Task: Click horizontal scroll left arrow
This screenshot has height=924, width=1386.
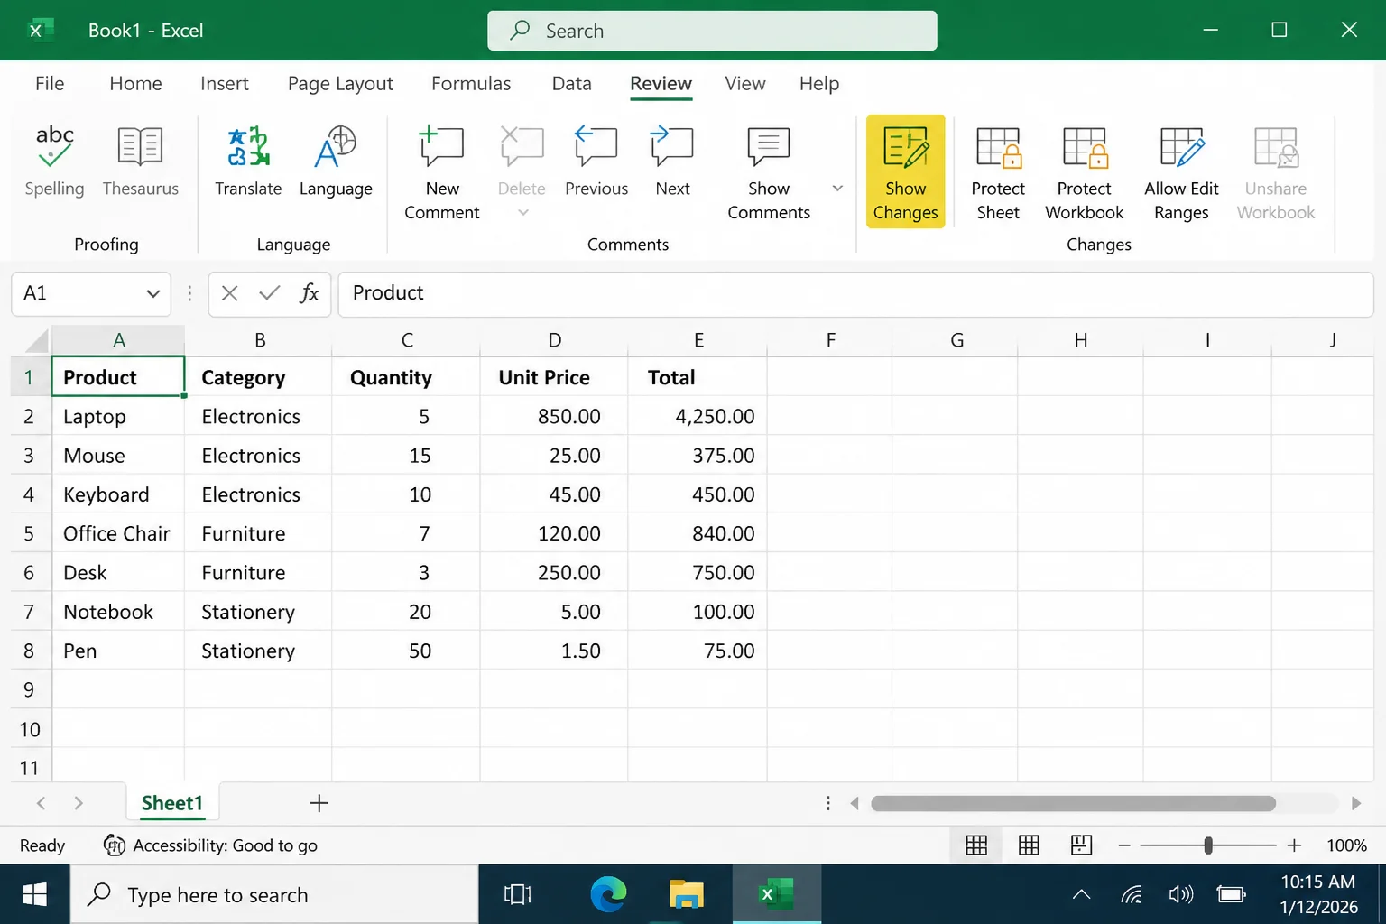Action: coord(854,803)
